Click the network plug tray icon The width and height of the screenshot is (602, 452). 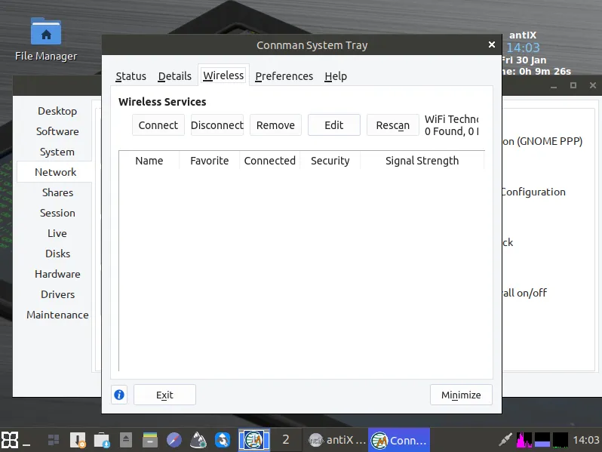click(x=505, y=440)
